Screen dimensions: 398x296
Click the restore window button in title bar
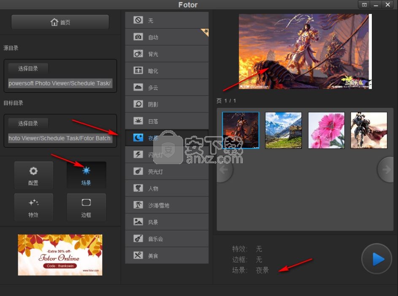click(x=364, y=5)
